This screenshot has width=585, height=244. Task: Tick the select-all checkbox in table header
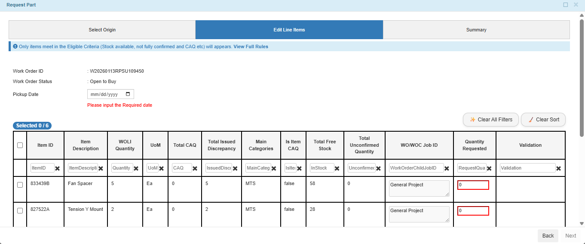[x=20, y=145]
